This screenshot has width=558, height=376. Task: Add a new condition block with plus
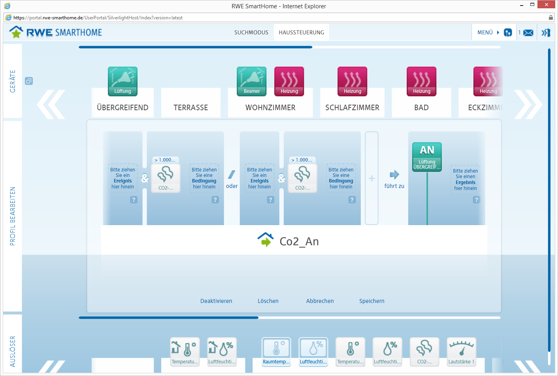pos(371,179)
